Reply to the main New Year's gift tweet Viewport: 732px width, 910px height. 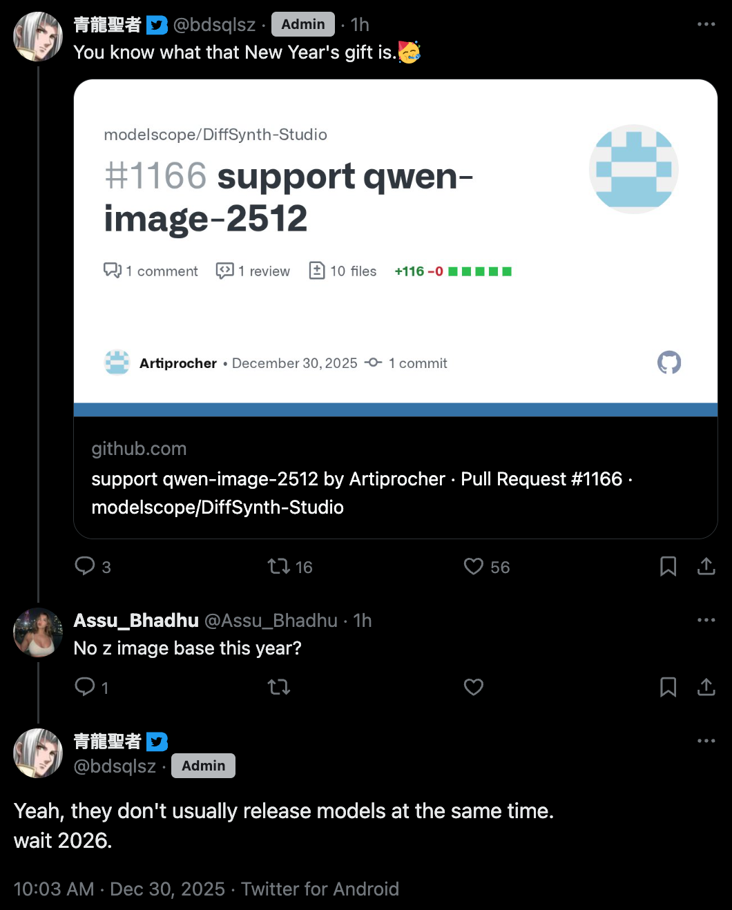pos(85,566)
